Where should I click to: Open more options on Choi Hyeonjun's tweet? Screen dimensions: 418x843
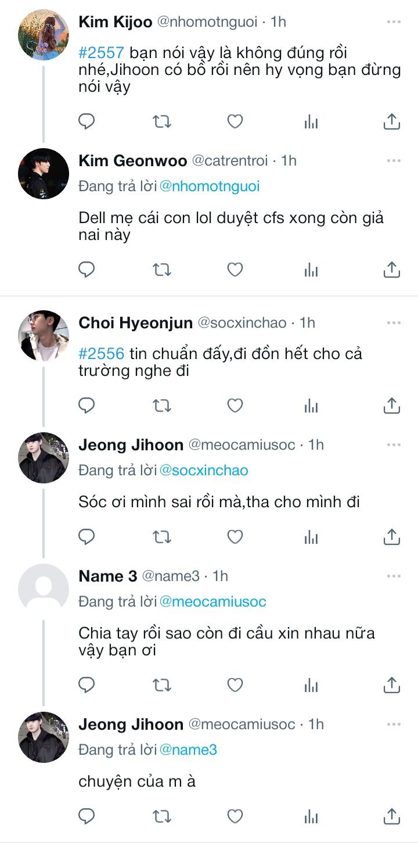tap(394, 322)
